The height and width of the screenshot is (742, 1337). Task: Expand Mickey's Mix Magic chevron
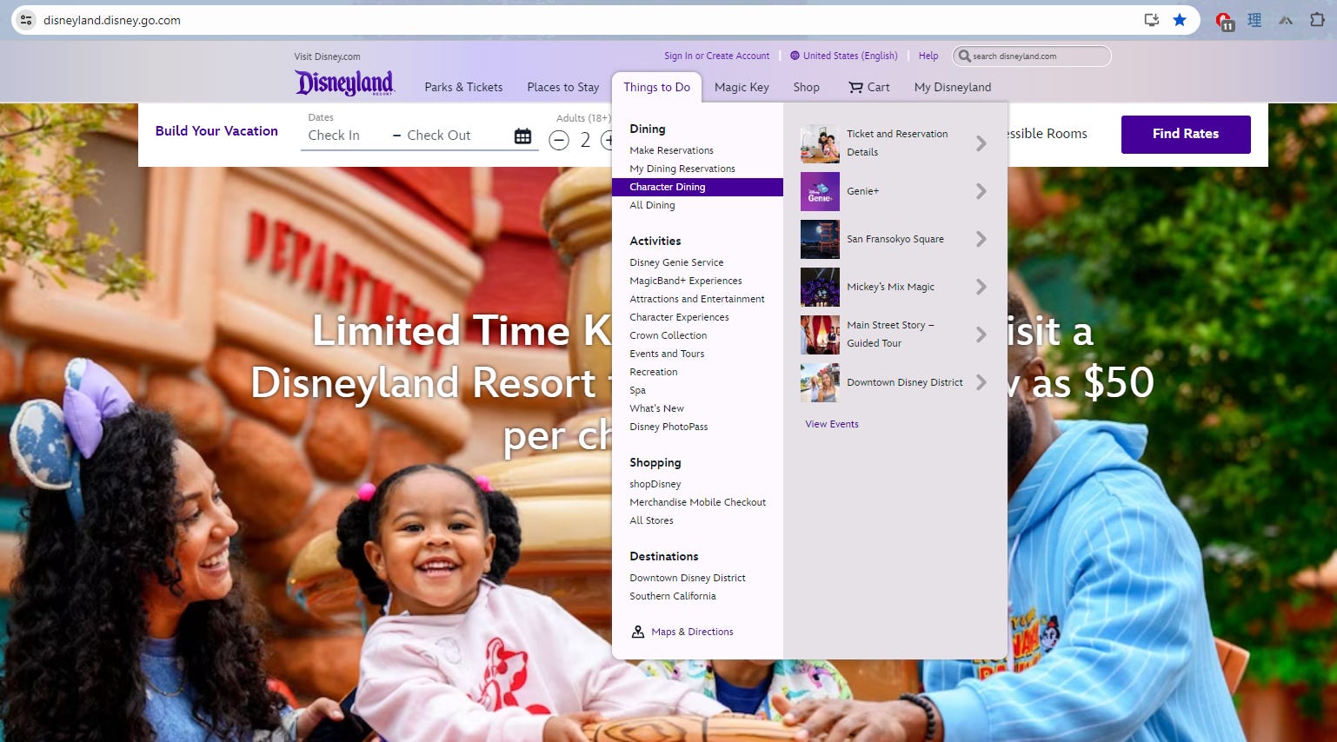point(981,287)
